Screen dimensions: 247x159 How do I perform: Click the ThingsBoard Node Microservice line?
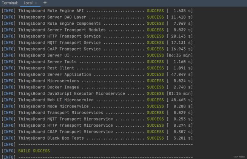97,106
